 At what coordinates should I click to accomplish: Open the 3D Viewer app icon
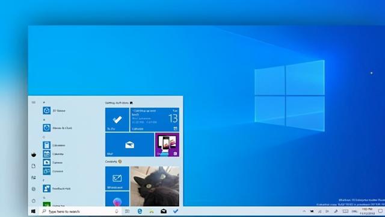pos(47,110)
